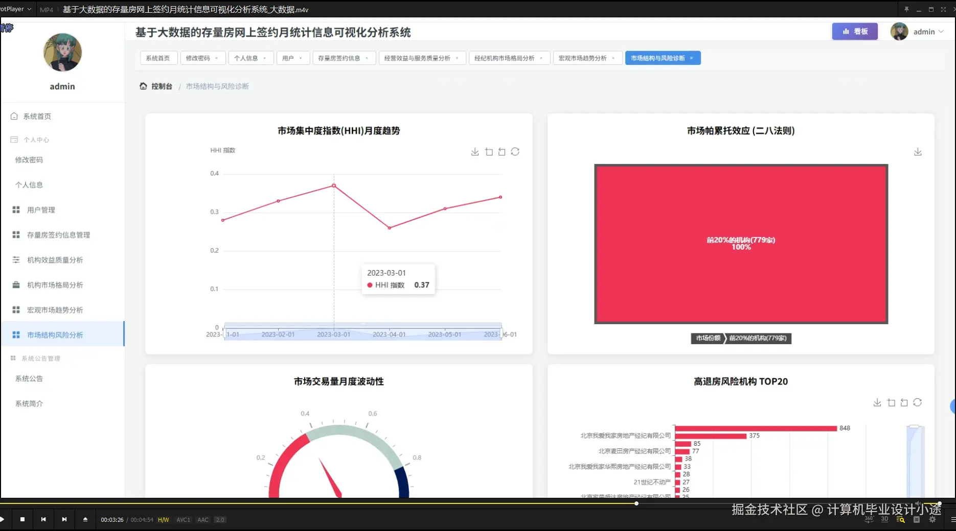Save the HHI trend chart as image
The width and height of the screenshot is (956, 531).
point(475,152)
